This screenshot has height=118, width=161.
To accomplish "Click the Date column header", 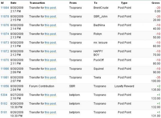I will click(x=13, y=2).
